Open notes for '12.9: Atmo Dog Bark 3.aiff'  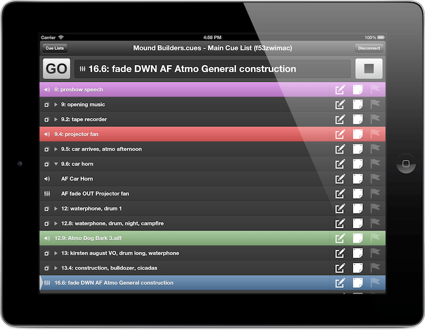tap(358, 238)
